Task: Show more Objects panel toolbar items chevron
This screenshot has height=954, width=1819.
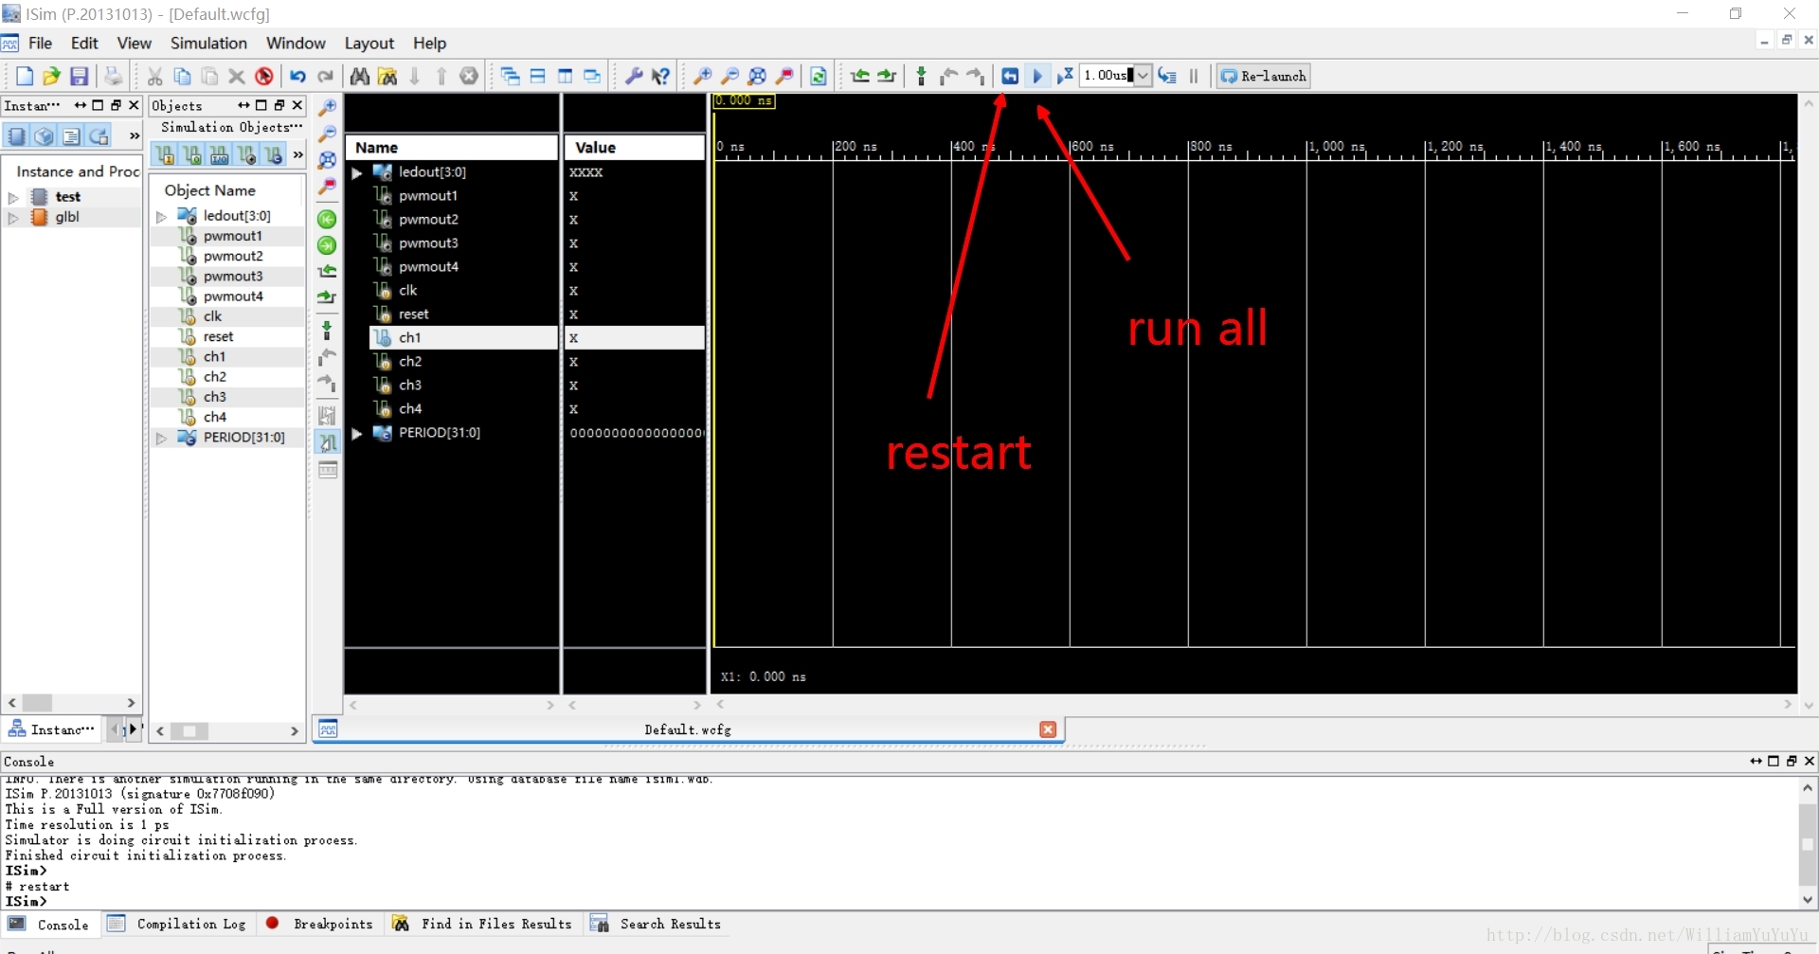Action: point(298,154)
